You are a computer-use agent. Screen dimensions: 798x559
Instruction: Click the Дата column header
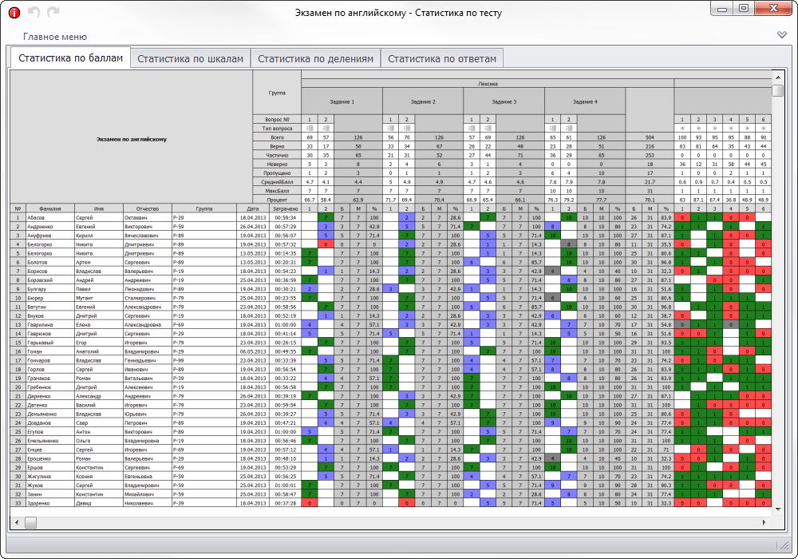(253, 208)
